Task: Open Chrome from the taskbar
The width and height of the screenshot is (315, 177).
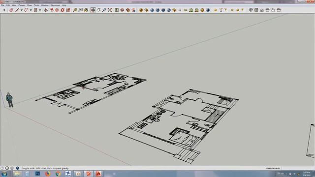Action: click(x=58, y=174)
